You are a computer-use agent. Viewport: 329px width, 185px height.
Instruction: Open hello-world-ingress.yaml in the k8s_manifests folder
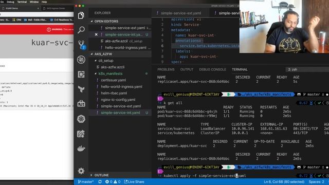coord(121,87)
